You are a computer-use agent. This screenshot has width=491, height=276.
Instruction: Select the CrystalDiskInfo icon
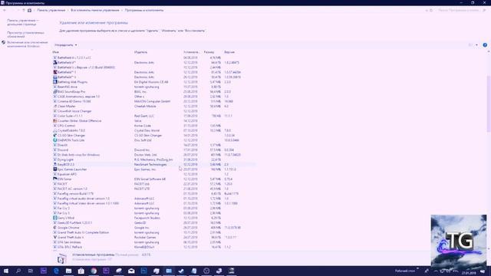point(54,130)
